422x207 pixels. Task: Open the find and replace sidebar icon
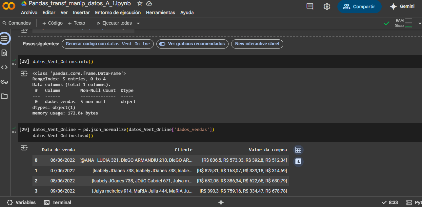point(4,53)
